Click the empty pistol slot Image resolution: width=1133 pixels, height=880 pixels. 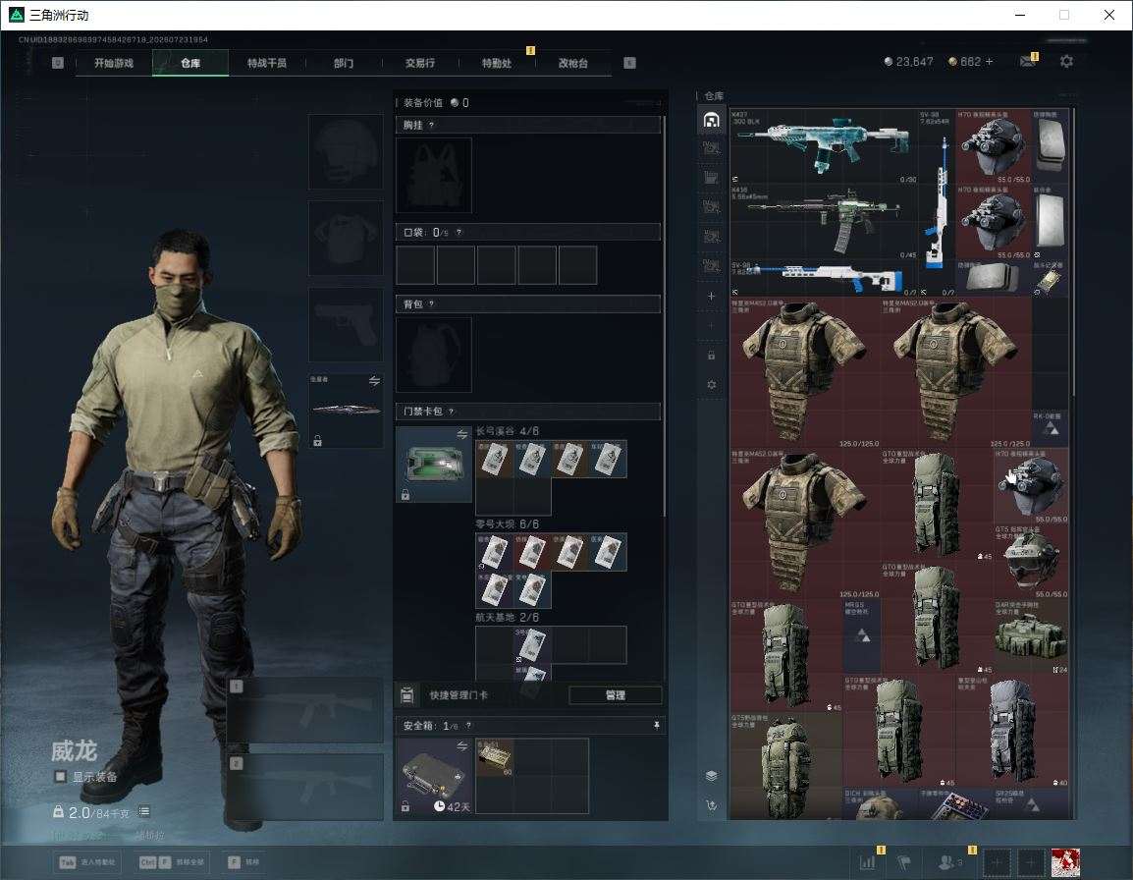point(347,325)
